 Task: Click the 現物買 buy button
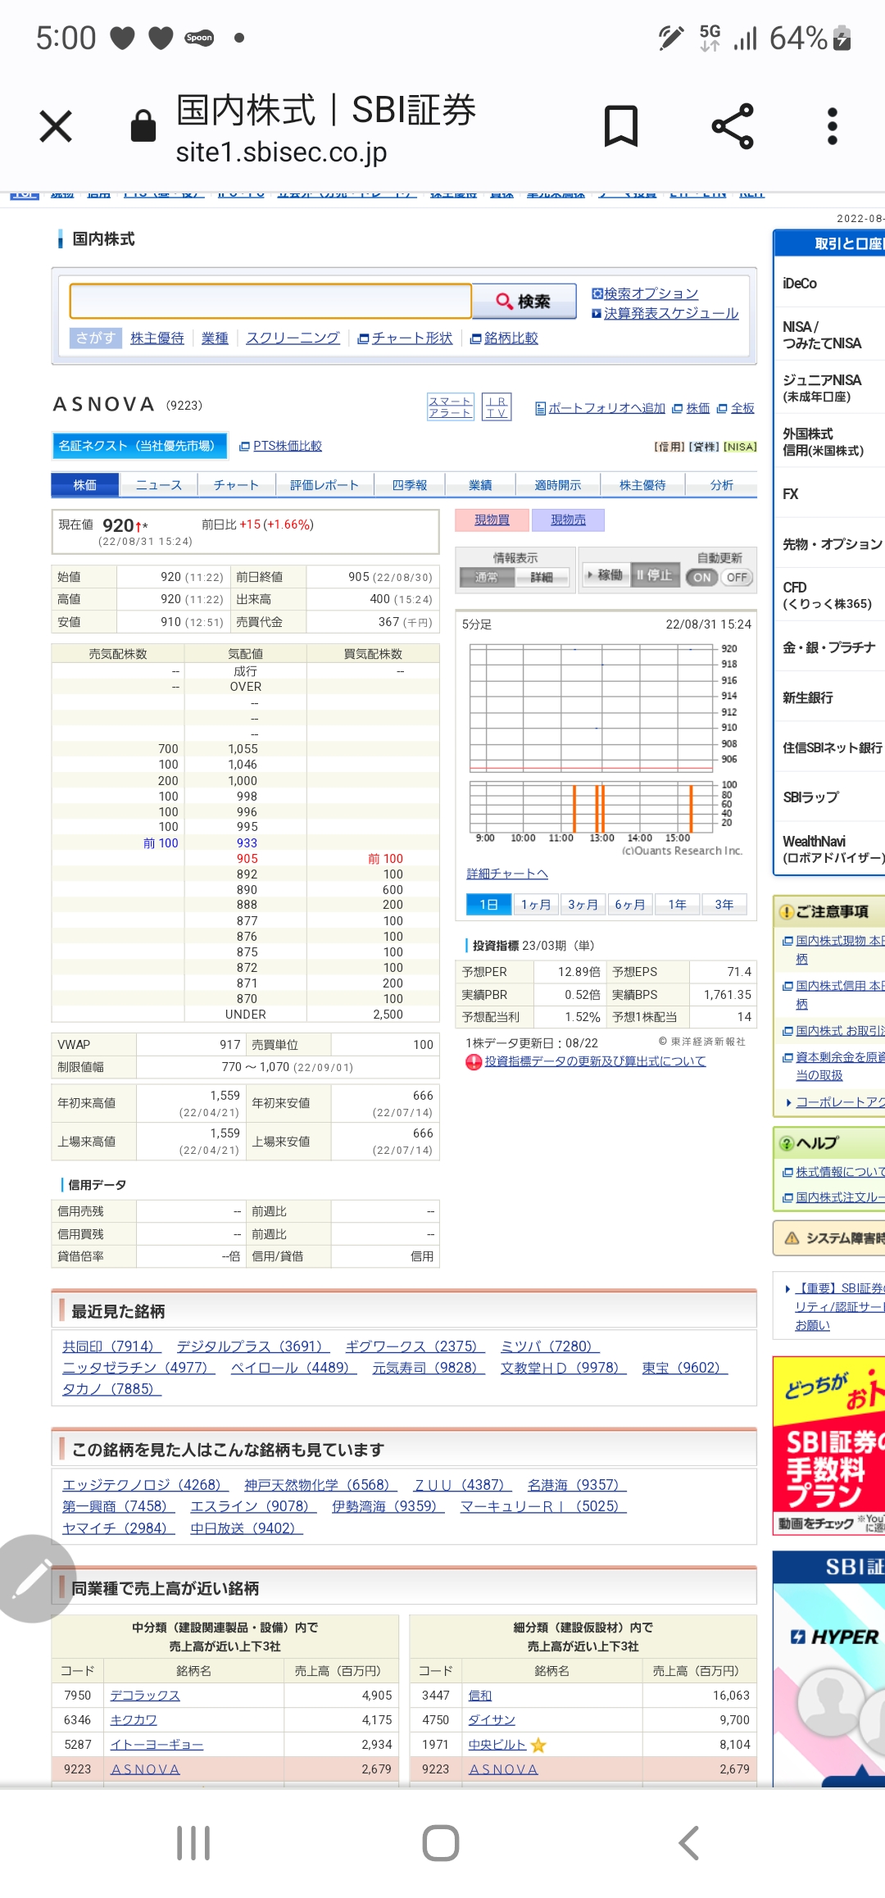click(x=492, y=520)
